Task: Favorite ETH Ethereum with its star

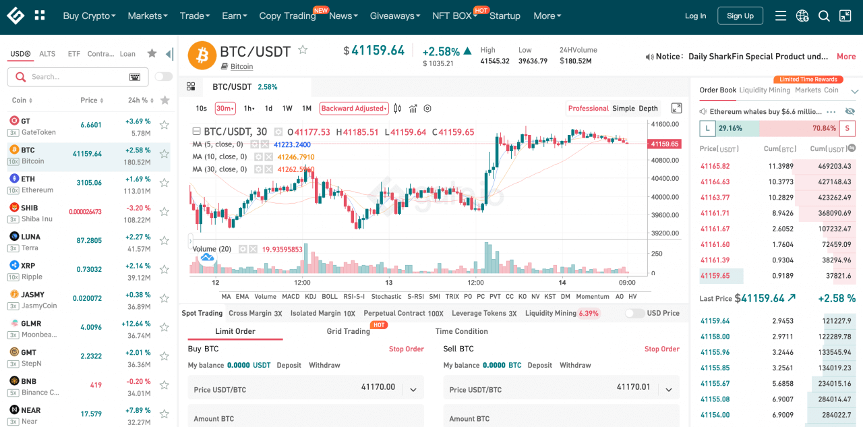Action: coord(164,183)
